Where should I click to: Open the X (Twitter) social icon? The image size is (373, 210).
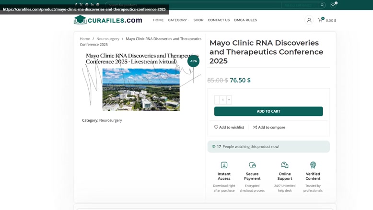tap(81, 4)
